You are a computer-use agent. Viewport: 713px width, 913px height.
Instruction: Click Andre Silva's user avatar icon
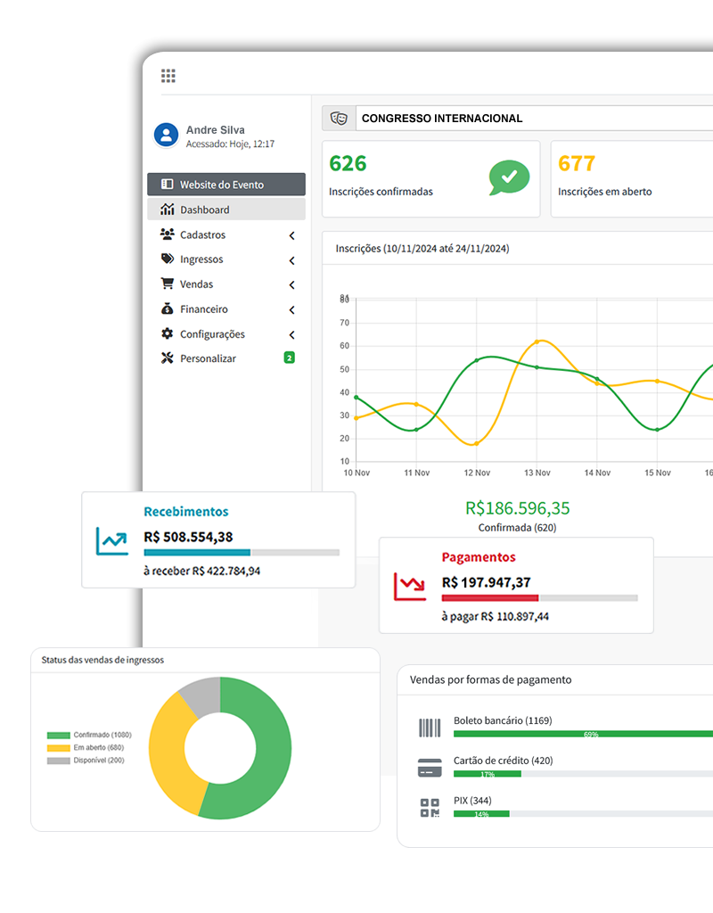166,135
